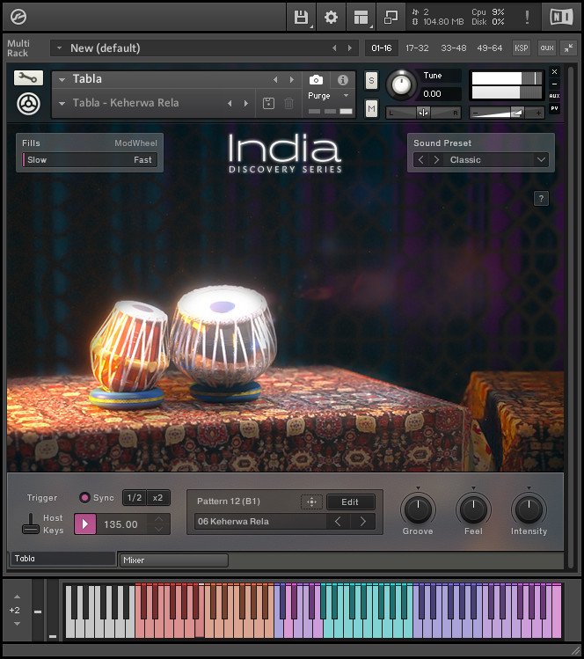Increase tempo with up stepper arrow
Viewport: 584px width, 659px height.
158,519
